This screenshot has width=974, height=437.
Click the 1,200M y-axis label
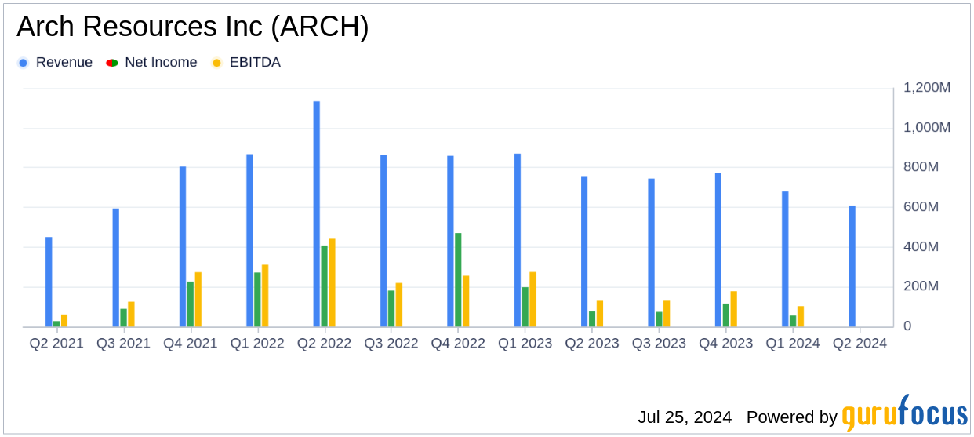927,88
